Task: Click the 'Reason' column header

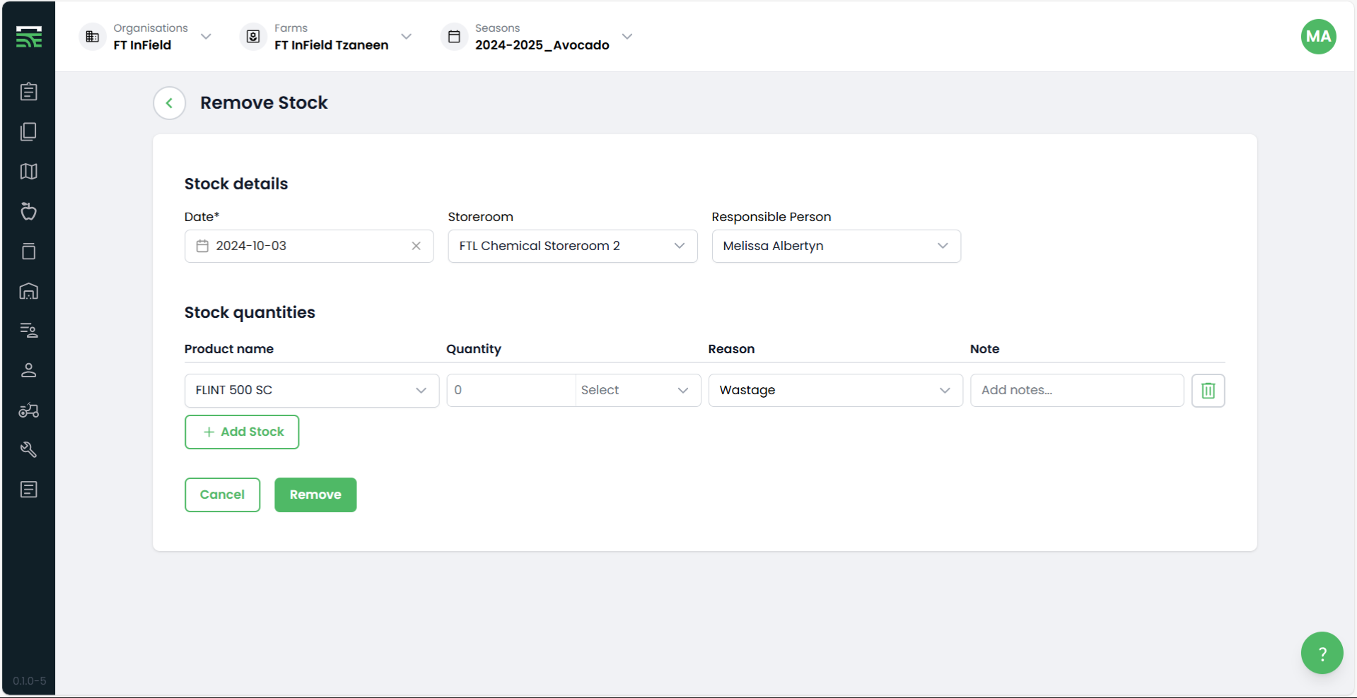Action: 731,349
